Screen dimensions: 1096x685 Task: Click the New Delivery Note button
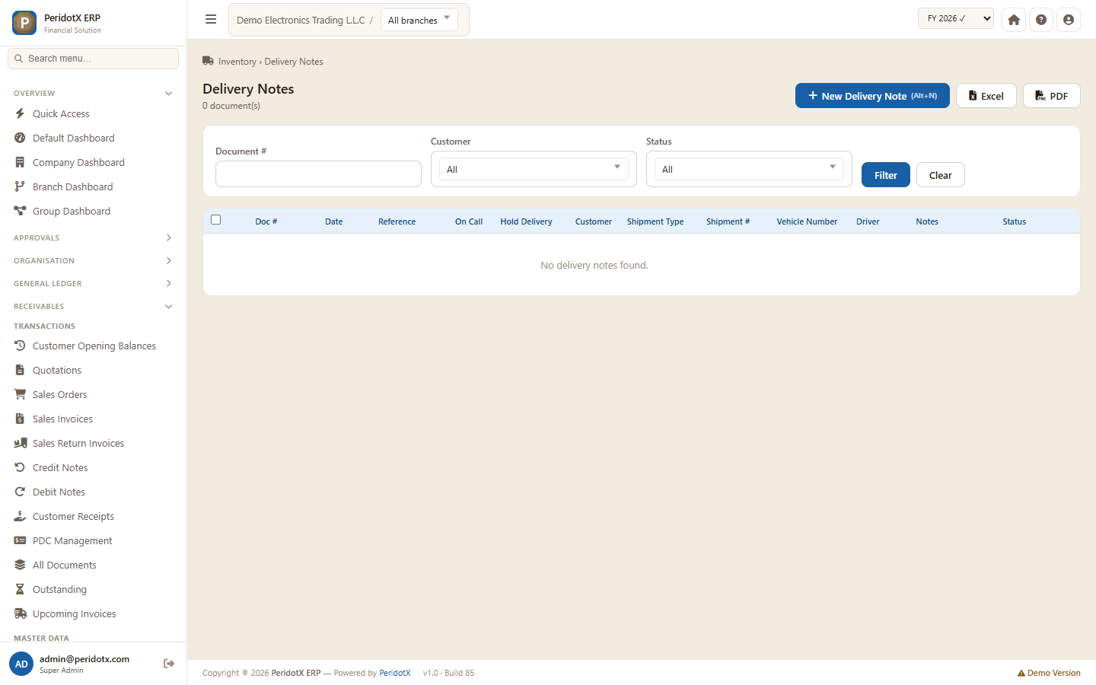[x=872, y=96]
